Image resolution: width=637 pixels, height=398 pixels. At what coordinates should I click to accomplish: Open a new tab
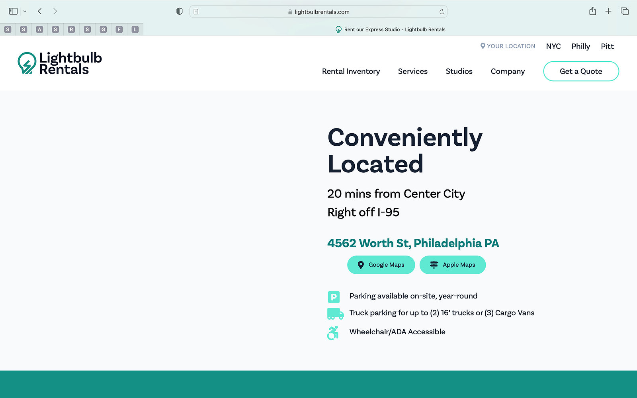point(608,12)
